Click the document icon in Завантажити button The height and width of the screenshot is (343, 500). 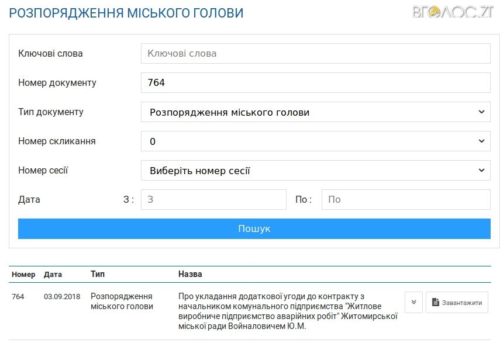[435, 303]
